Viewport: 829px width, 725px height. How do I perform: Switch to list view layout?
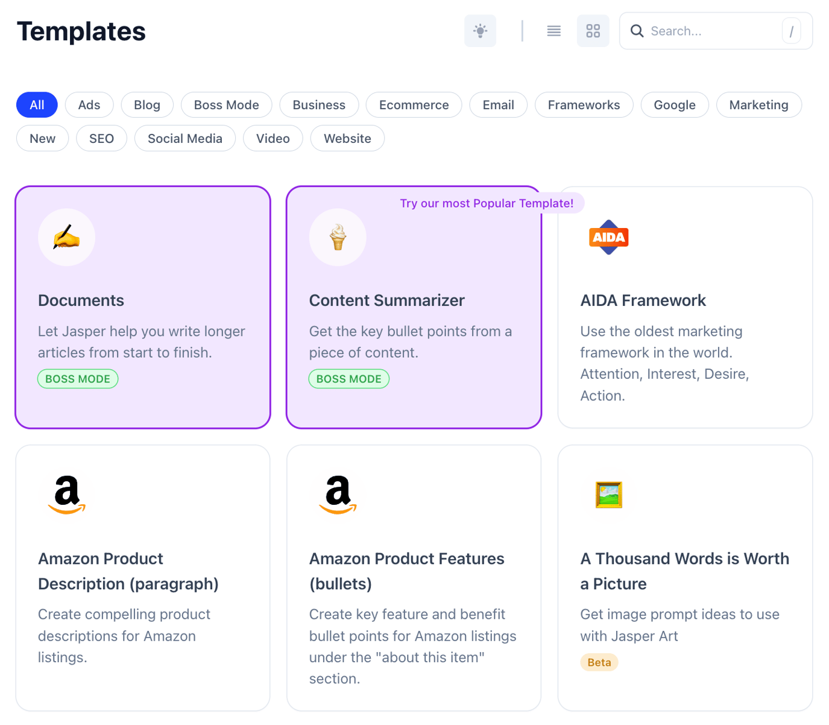coord(553,31)
